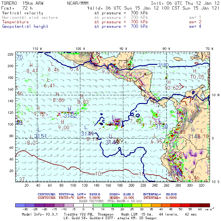Click the "Thompson" microphysics scheme text
This screenshot has height=221, width=221.
[105, 214]
